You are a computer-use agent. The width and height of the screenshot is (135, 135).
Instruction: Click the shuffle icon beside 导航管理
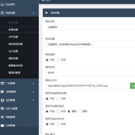[2, 117]
